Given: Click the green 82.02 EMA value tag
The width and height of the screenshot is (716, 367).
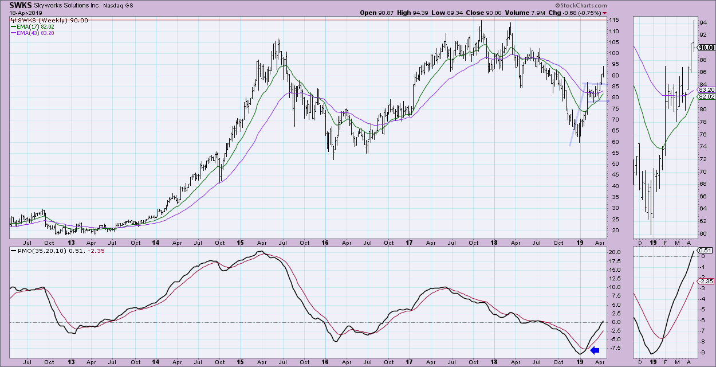Looking at the screenshot, I should (706, 97).
